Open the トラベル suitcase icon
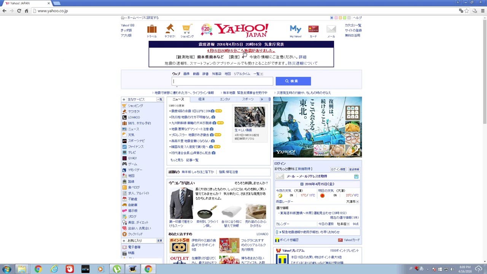Image resolution: width=487 pixels, height=274 pixels. tap(152, 29)
